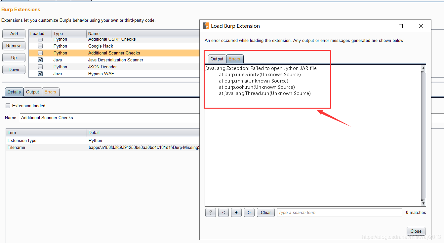The image size is (444, 243).
Task: Click the Burp logo in the dialog title bar
Action: pos(206,25)
